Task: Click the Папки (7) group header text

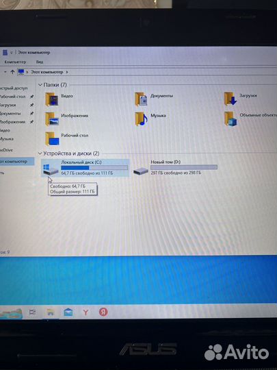Action: [55, 85]
